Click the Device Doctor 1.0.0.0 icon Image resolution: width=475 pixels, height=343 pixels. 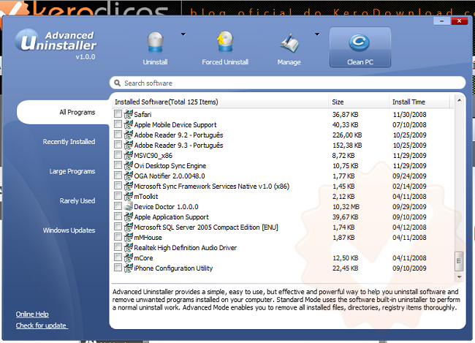tap(128, 206)
